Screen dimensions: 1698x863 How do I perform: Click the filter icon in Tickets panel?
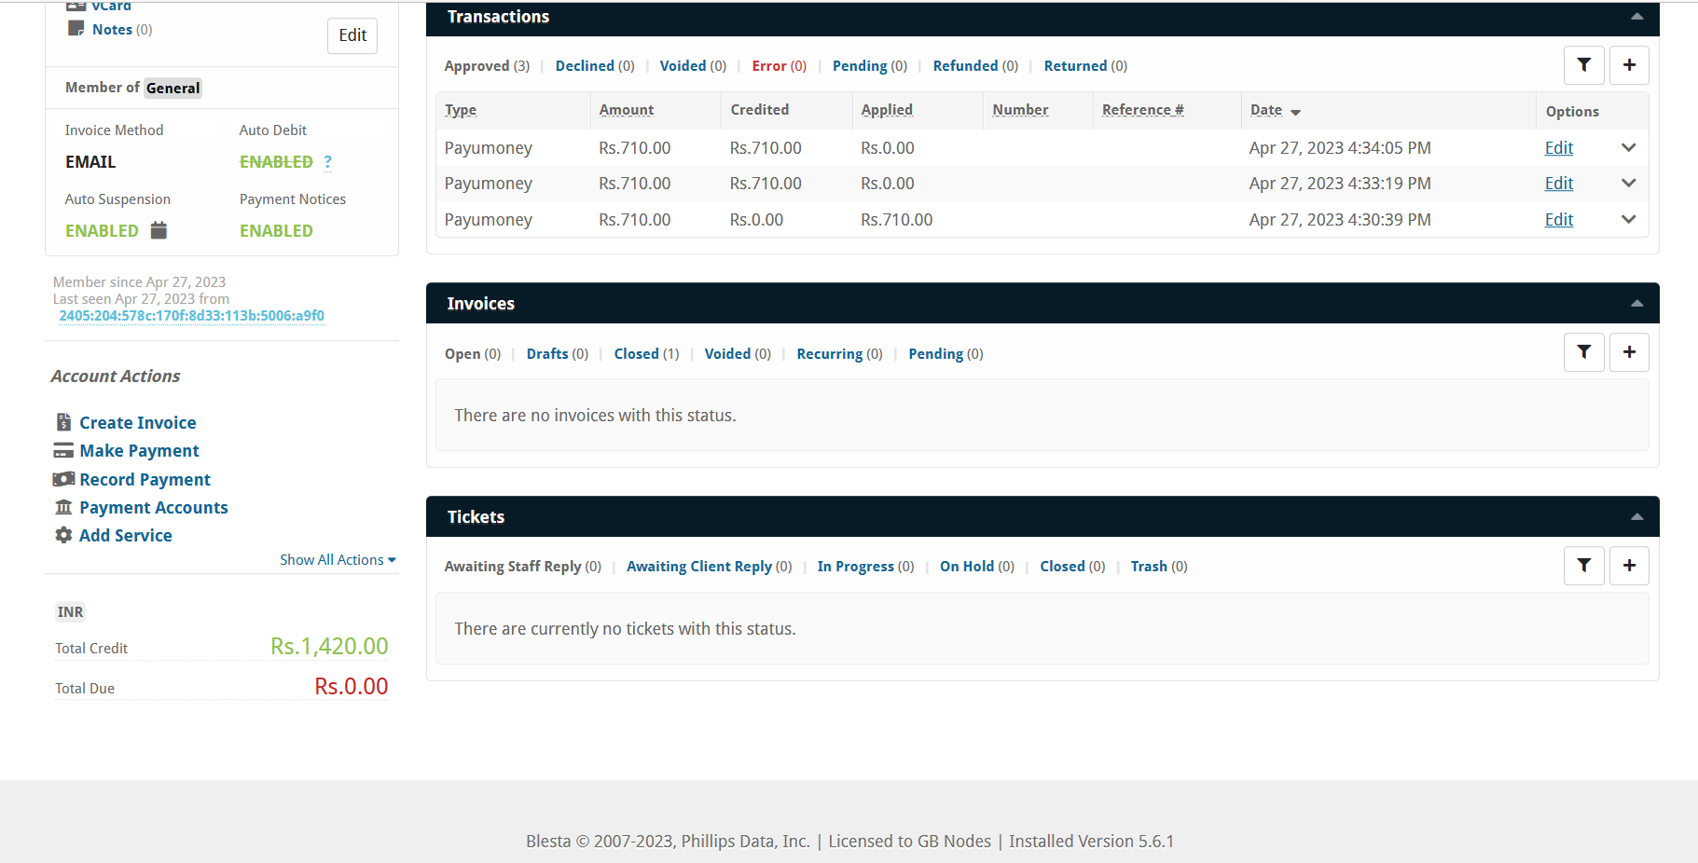[1583, 566]
